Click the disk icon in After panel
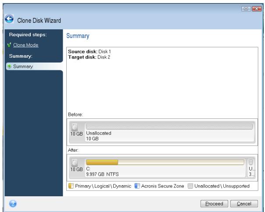Screen dimensions: 265x212 coord(75,163)
